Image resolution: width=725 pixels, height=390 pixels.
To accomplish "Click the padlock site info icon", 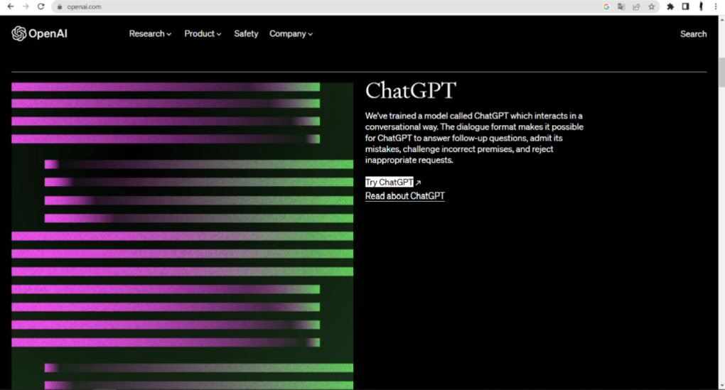I will [x=61, y=6].
